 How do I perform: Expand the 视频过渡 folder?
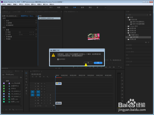tap(126, 39)
